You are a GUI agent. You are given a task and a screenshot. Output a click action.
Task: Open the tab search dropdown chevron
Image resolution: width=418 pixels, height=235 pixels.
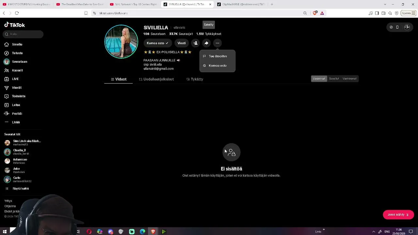tap(385, 4)
